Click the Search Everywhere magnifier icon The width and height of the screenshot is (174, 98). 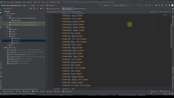(166, 5)
